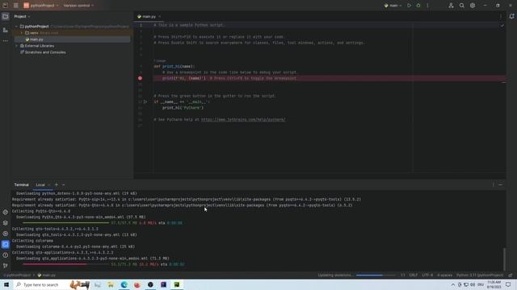Open more run actions kebab menu
The width and height of the screenshot is (517, 290).
click(427, 6)
